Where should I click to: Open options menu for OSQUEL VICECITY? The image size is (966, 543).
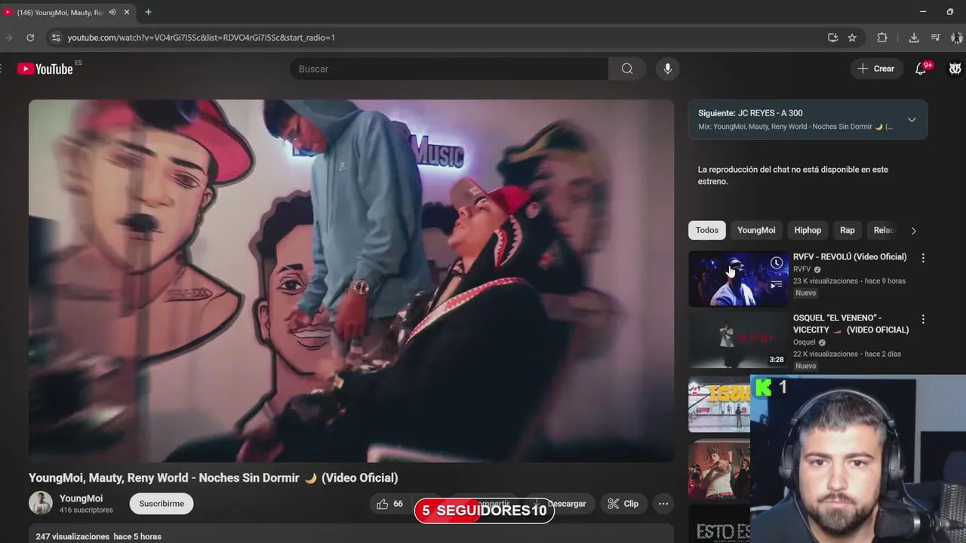coord(923,319)
